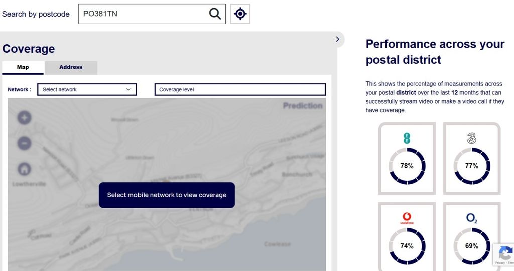Click the Three 77% performance donut chart

(x=471, y=166)
